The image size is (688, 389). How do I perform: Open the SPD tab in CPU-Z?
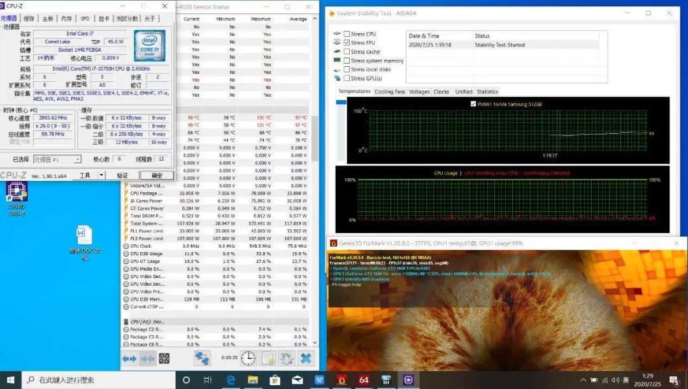click(85, 18)
